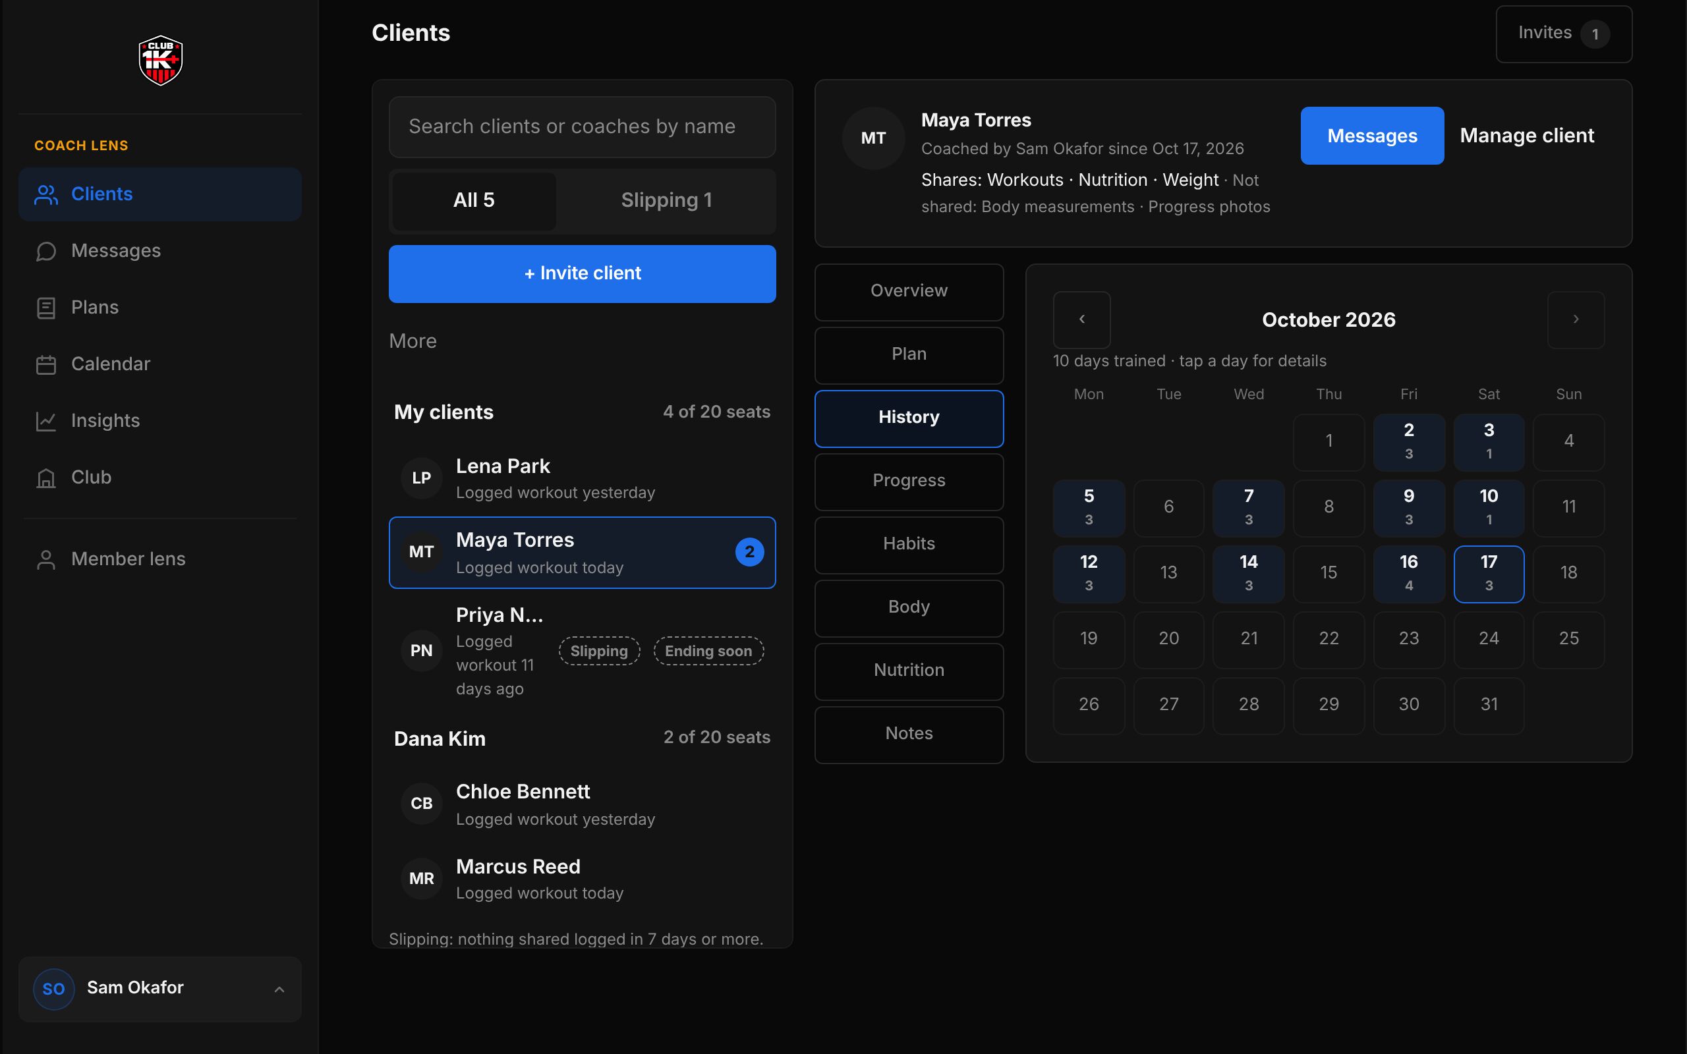
Task: Click Maya Torres' unread badge showing 2
Action: (x=749, y=552)
